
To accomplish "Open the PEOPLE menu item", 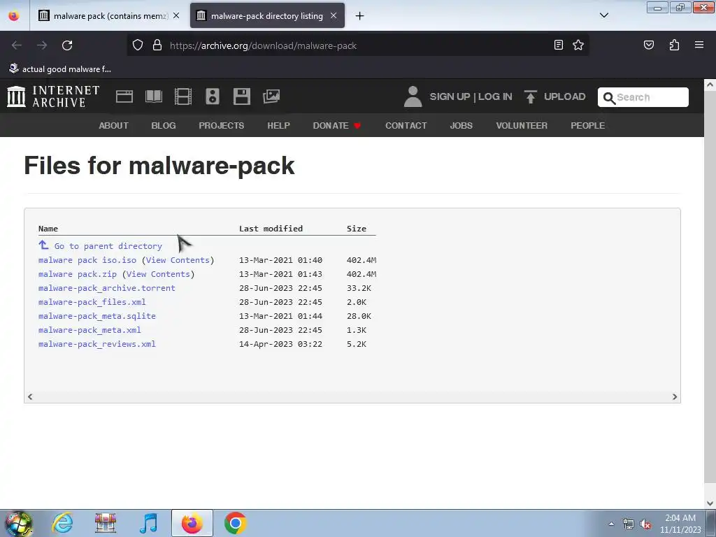I will pos(587,126).
